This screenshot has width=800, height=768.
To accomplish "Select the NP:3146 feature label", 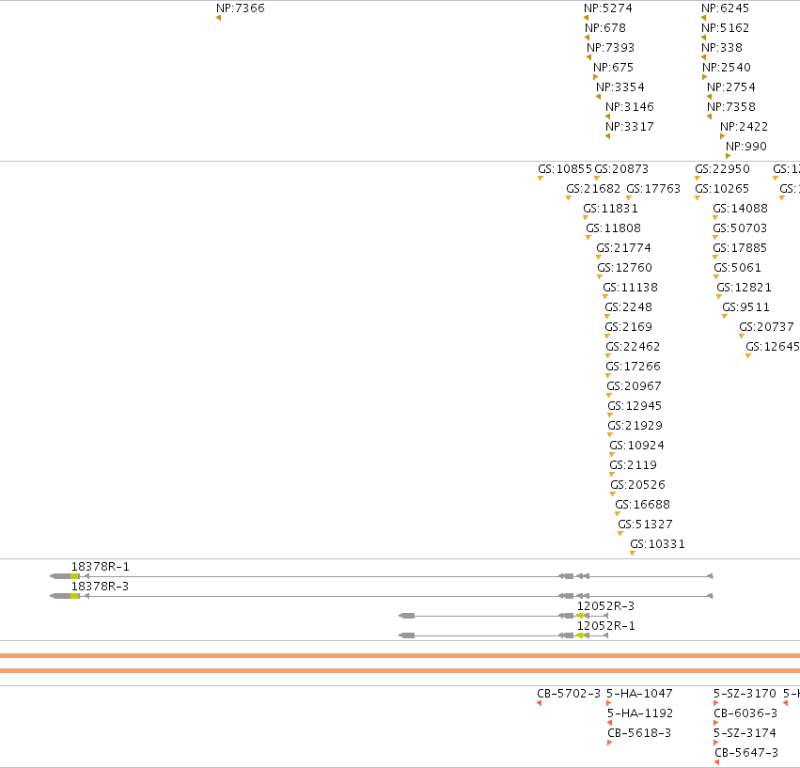I will point(630,107).
